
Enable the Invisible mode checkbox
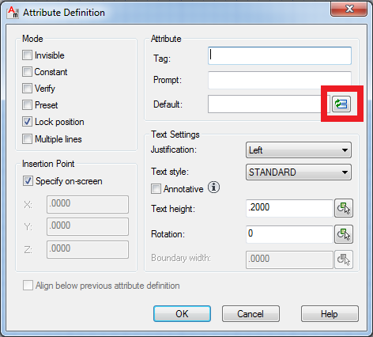click(27, 55)
